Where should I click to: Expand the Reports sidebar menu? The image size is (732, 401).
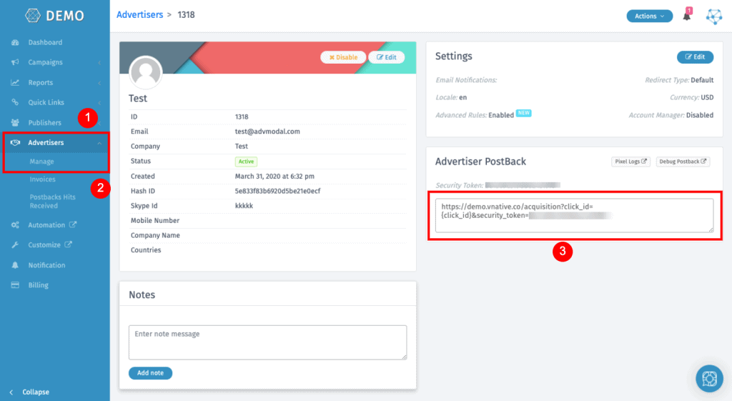[x=41, y=82]
